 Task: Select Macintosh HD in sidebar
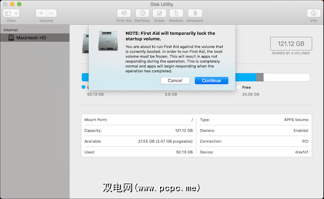pos(35,38)
